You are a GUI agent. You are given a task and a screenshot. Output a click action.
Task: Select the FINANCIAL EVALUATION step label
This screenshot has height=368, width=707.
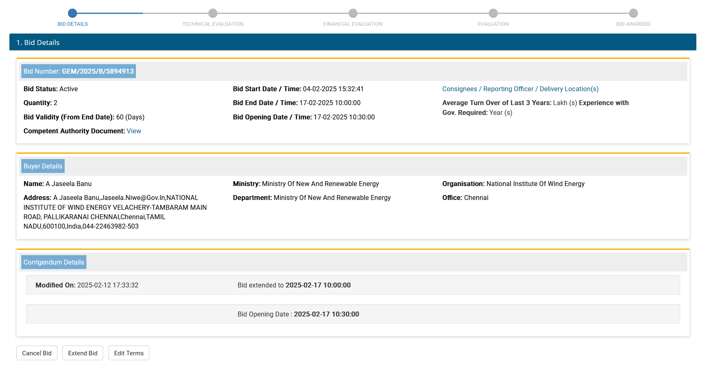pos(353,24)
